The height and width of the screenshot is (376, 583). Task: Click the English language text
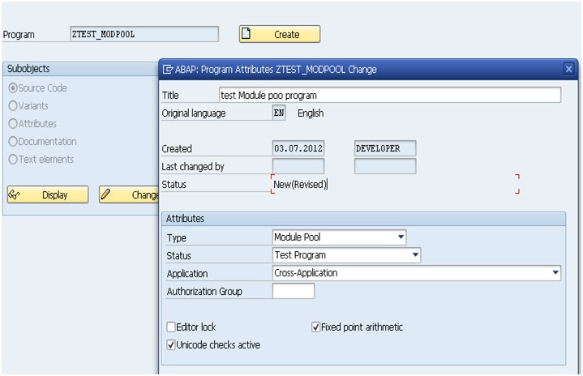coord(311,113)
